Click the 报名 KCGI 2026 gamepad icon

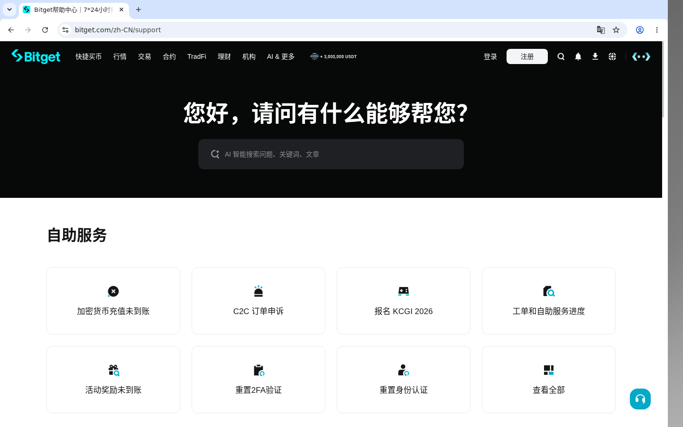click(404, 291)
